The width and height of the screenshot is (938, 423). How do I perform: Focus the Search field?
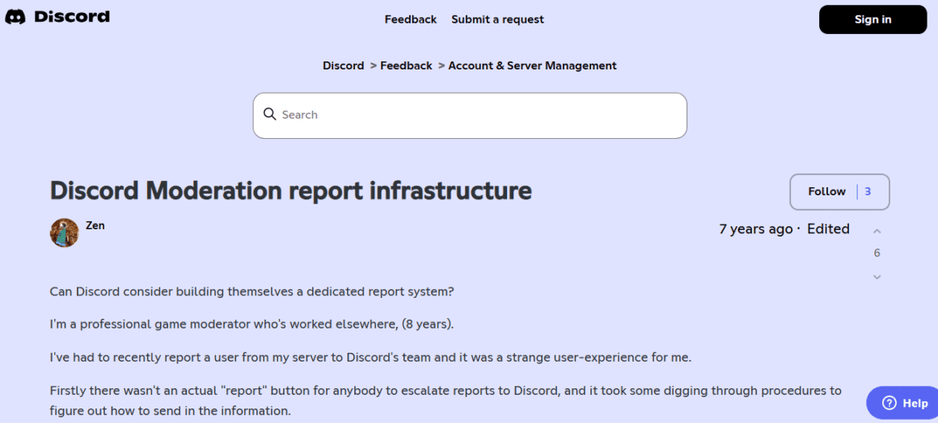470,115
